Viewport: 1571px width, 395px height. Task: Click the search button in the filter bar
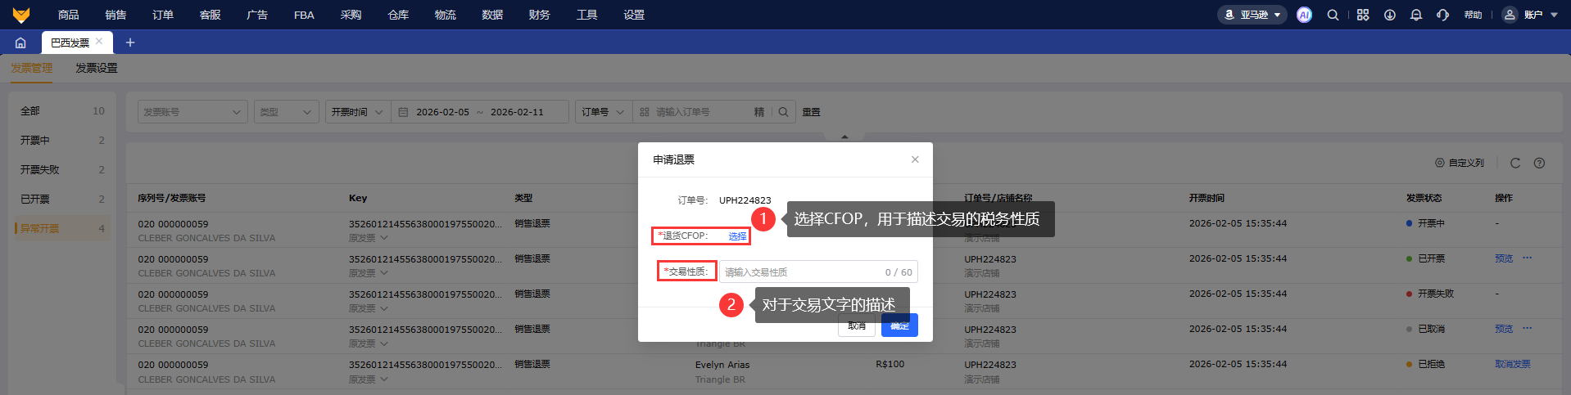point(783,112)
